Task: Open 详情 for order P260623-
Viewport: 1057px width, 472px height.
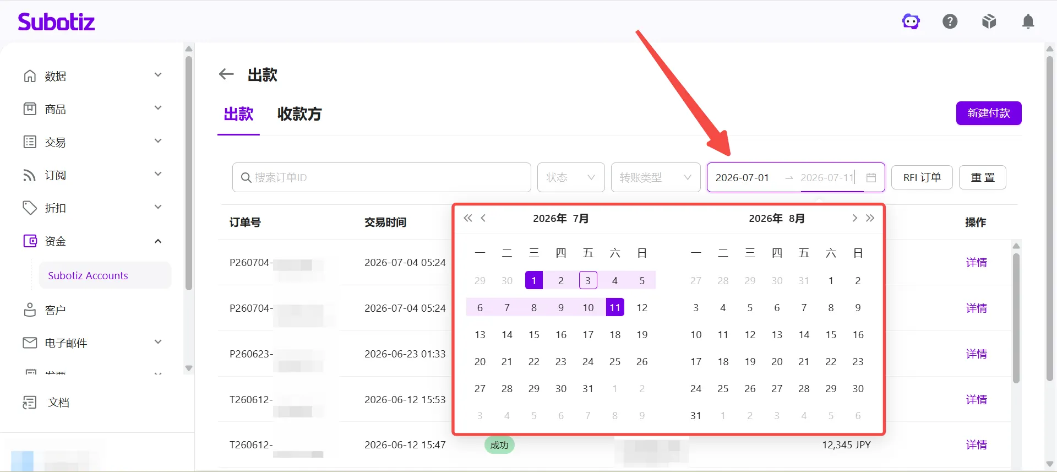Action: tap(977, 354)
